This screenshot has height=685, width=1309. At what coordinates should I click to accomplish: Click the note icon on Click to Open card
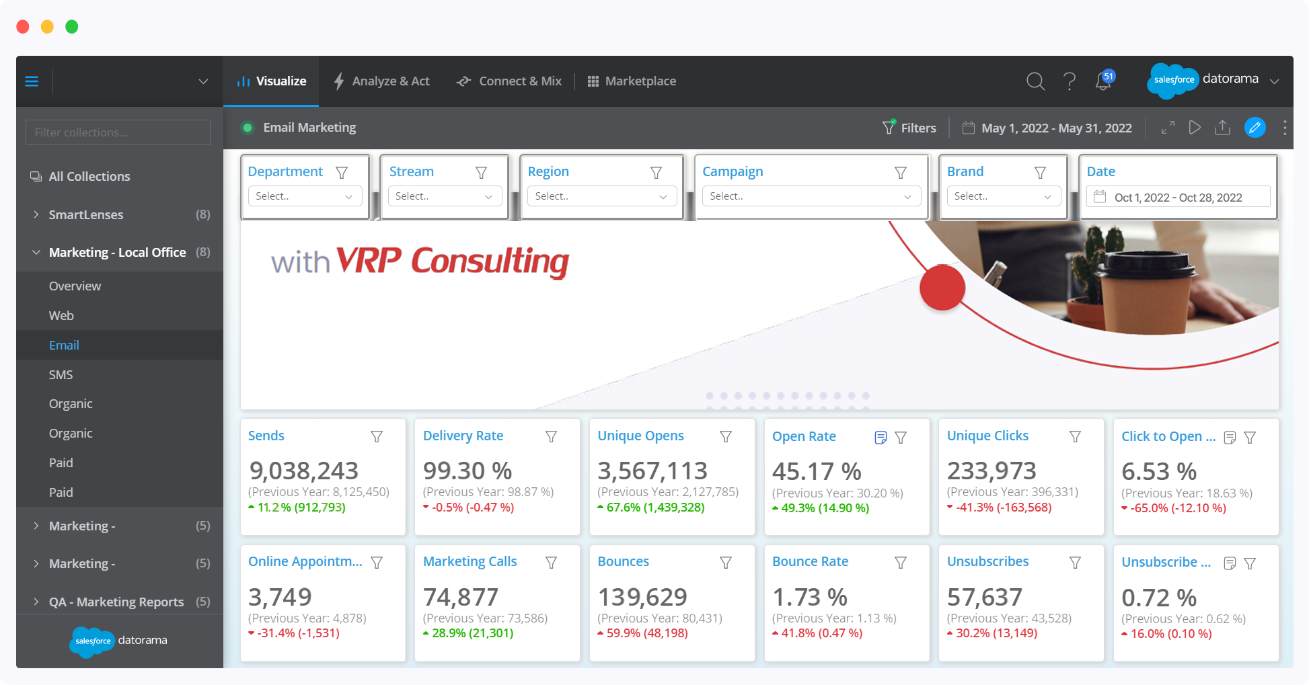(1230, 438)
